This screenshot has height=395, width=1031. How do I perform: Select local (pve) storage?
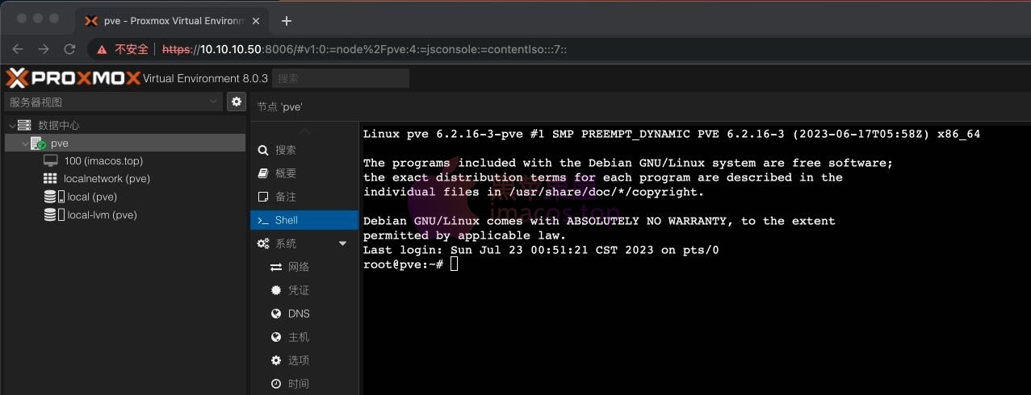[x=92, y=197]
